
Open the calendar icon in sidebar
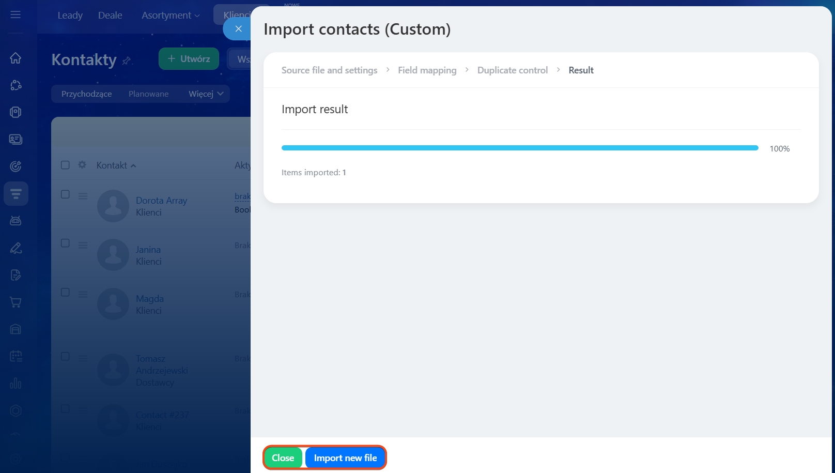click(16, 356)
